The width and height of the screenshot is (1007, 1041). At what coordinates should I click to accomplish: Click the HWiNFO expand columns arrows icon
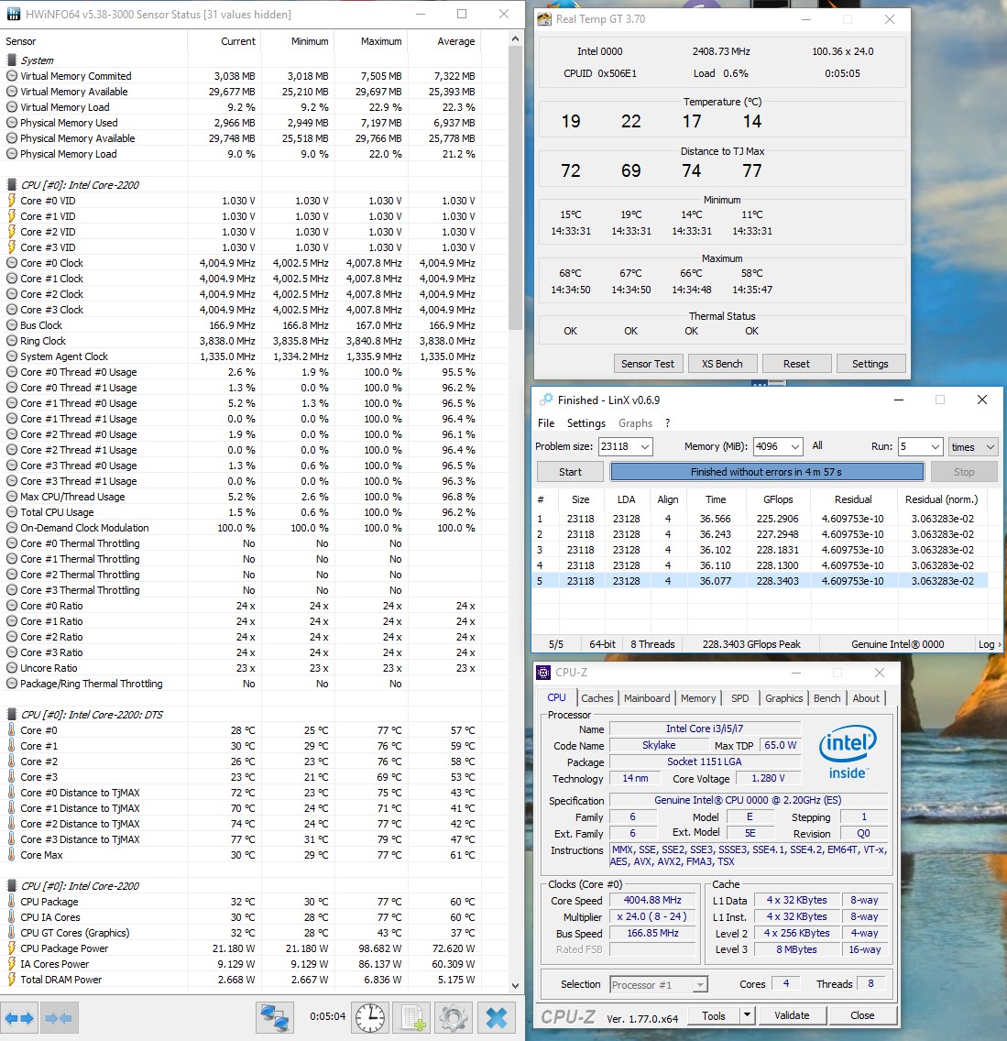tap(18, 1017)
